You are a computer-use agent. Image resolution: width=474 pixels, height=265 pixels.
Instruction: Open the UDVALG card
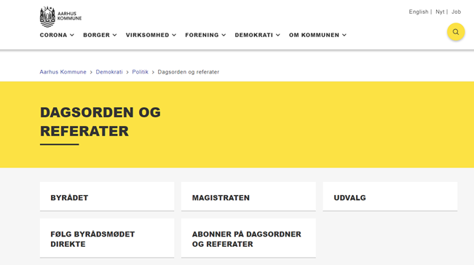click(x=390, y=197)
